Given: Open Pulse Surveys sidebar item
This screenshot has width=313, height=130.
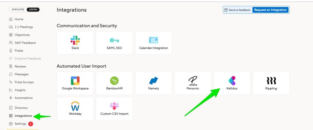Looking at the screenshot, I should point(24,82).
